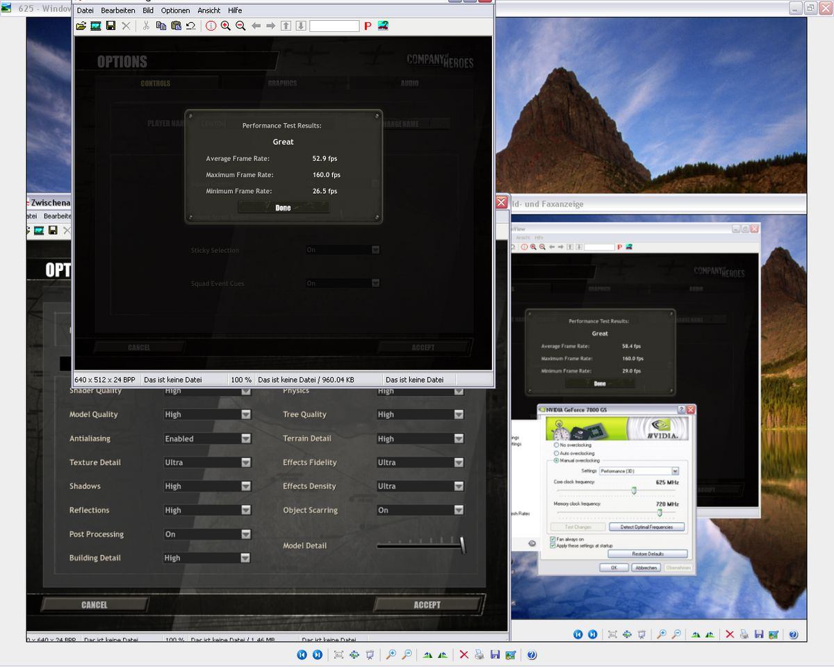Open the Bild menu in front IrfanView window
Viewport: 834px width, 667px height.
pos(148,10)
